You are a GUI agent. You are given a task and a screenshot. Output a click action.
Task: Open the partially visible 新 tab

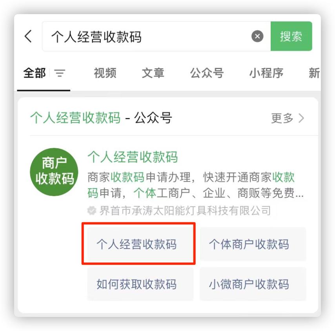[x=314, y=73]
